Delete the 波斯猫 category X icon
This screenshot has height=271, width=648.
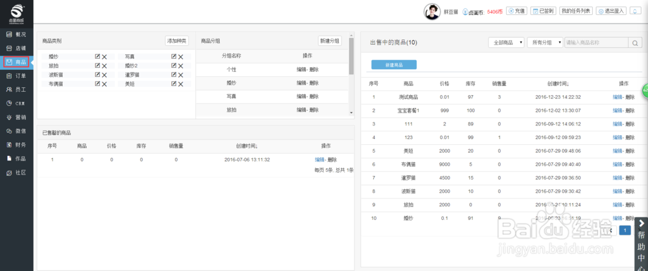coord(104,75)
